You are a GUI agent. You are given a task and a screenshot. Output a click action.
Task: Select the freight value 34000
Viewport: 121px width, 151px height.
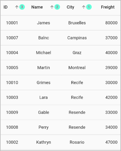click(111, 127)
